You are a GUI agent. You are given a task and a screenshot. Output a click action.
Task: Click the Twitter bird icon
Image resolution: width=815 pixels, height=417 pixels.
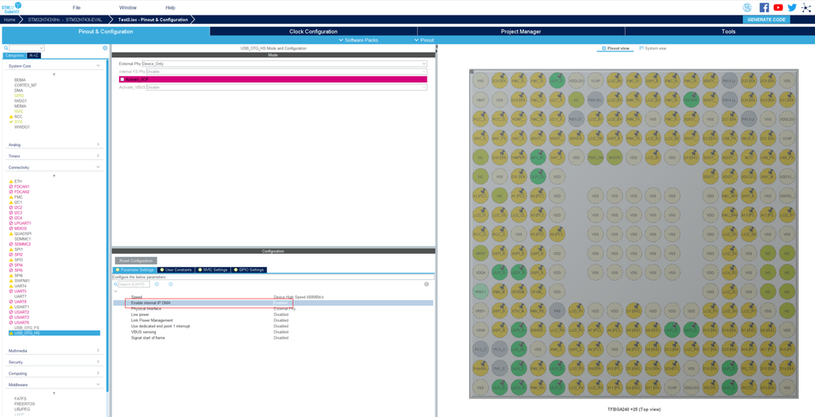point(791,7)
